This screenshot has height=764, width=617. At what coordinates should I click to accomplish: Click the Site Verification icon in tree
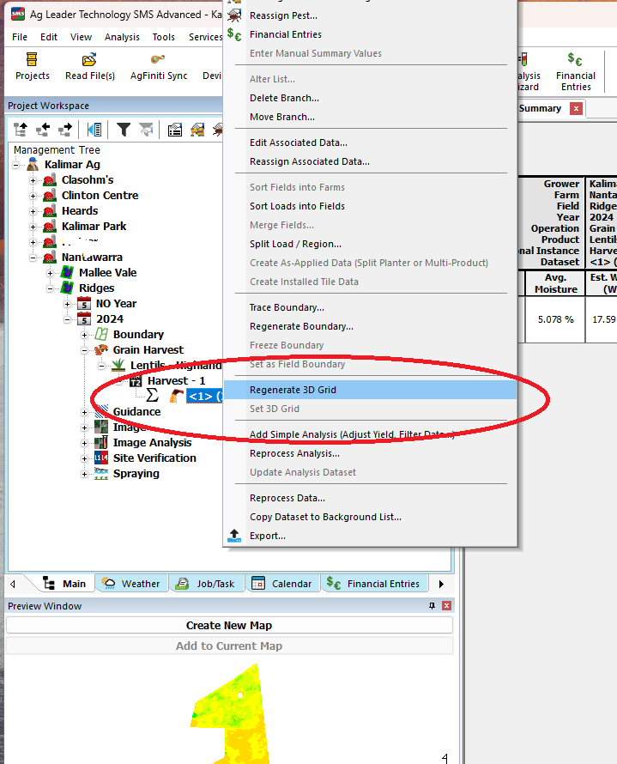pyautogui.click(x=101, y=458)
